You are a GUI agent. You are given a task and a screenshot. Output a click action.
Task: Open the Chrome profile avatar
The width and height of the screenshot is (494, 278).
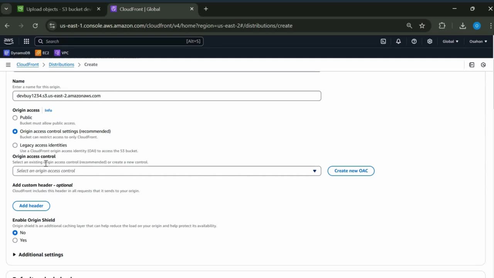477,25
